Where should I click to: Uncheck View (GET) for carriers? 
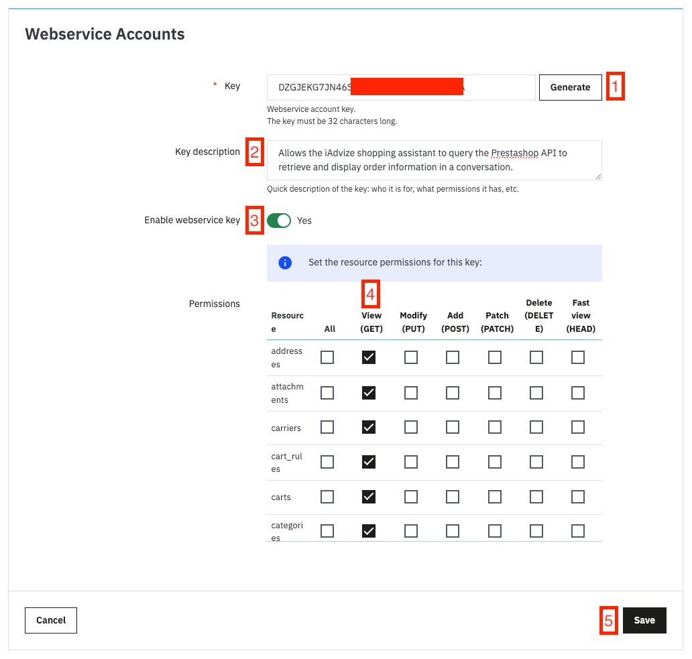tap(369, 427)
